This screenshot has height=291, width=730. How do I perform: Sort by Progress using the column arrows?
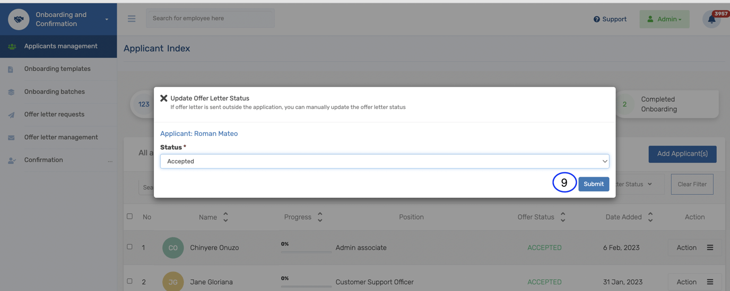[320, 217]
